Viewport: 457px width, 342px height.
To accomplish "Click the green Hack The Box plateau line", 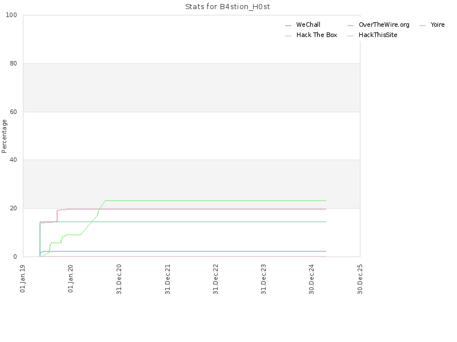I will coord(216,201).
